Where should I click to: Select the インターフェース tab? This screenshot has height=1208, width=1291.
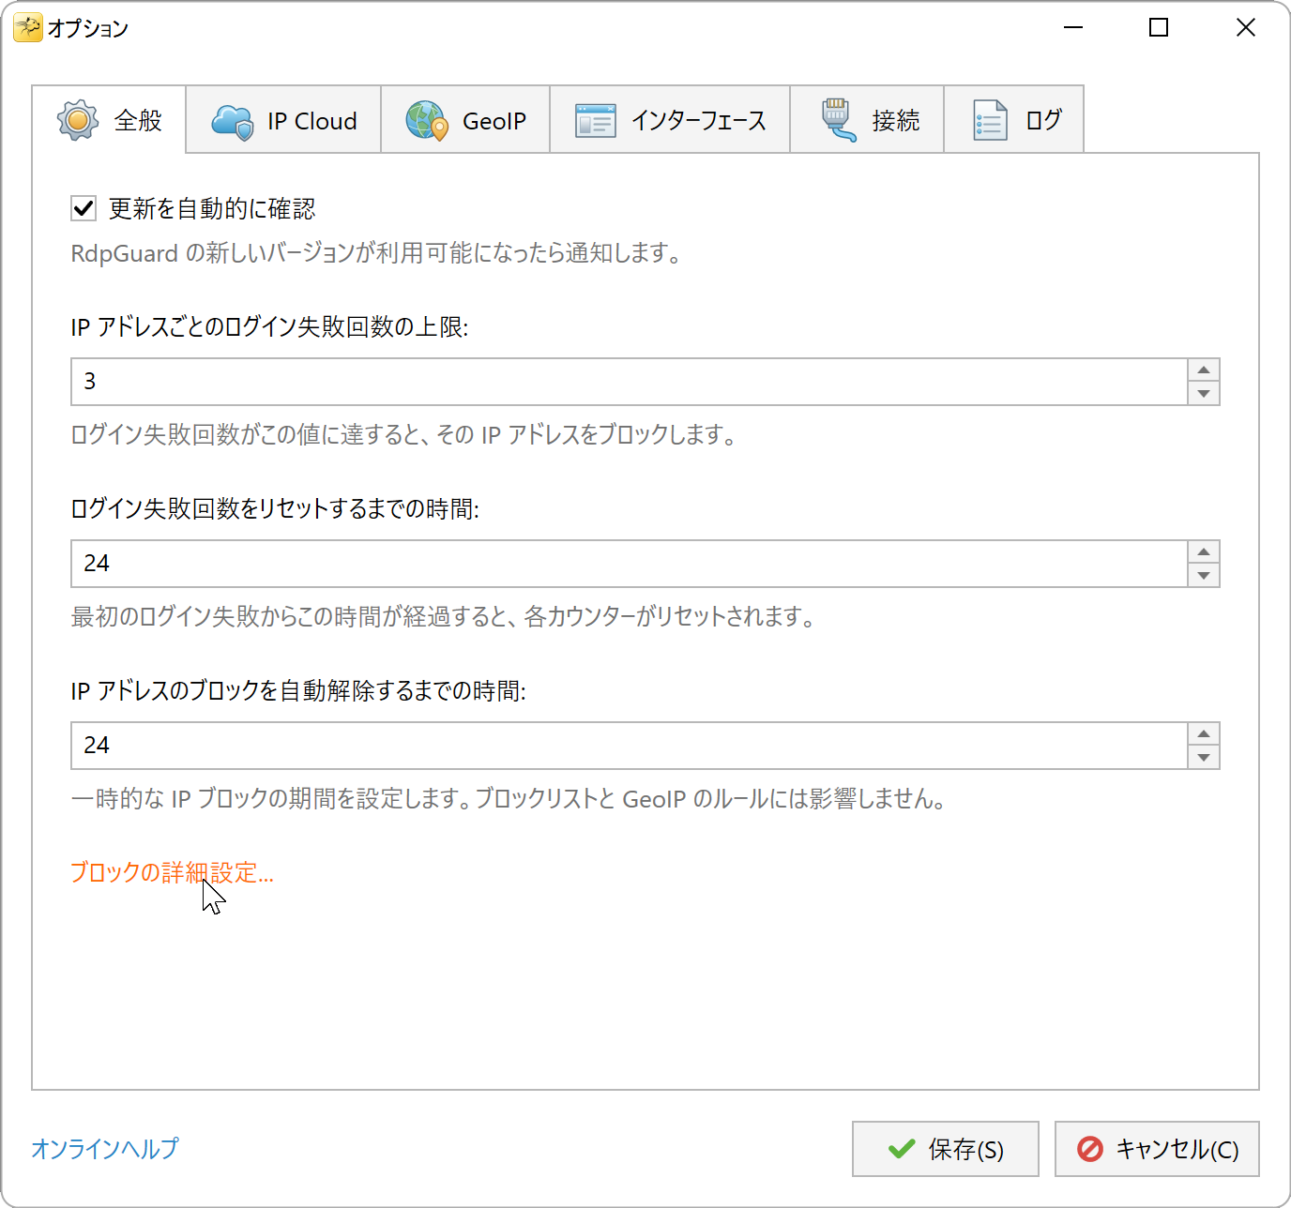pos(670,120)
